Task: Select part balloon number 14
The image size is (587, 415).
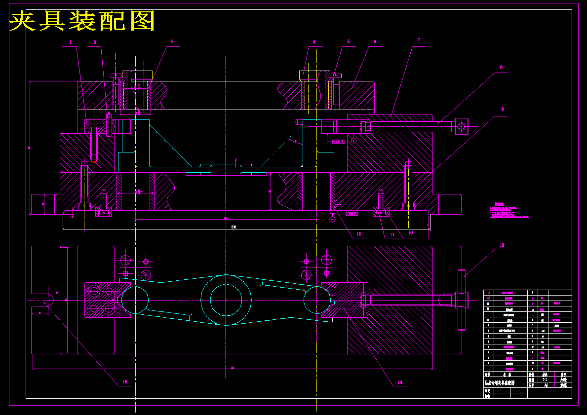Action: pyautogui.click(x=400, y=382)
